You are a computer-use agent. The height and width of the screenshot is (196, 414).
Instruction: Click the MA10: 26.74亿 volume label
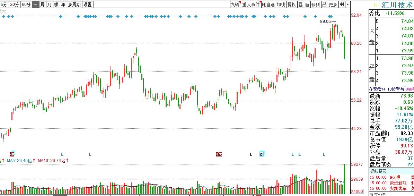[x=51, y=161]
